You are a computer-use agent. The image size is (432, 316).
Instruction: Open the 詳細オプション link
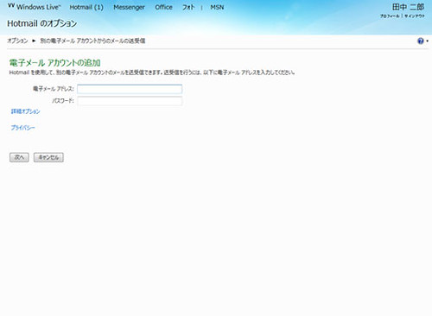pyautogui.click(x=25, y=111)
